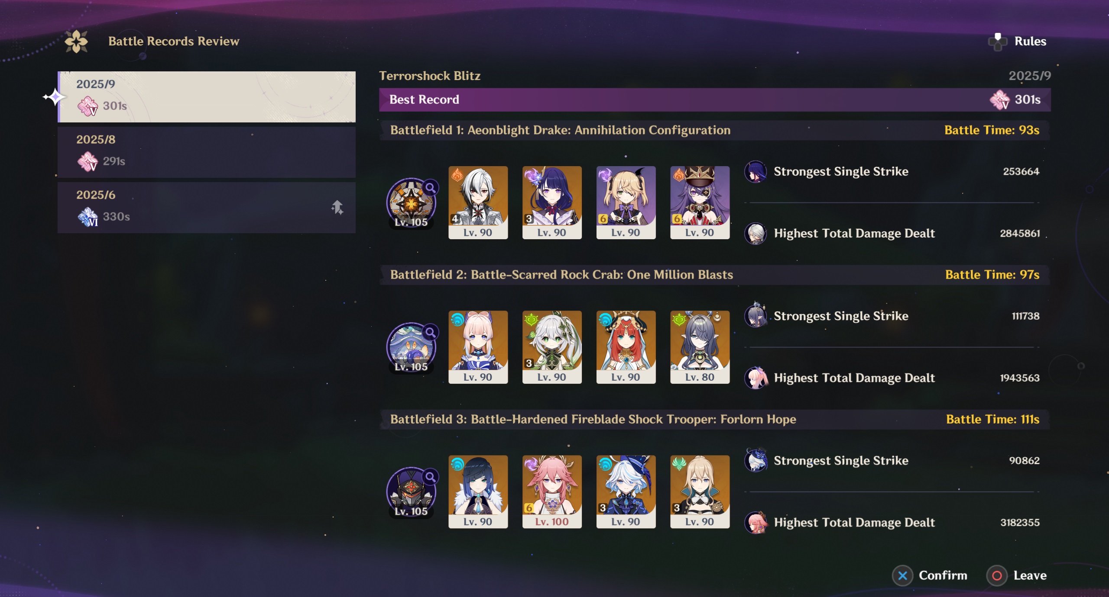Screen dimensions: 1109x597
Task: Select the 2025/6 record with 330s
Action: point(207,208)
